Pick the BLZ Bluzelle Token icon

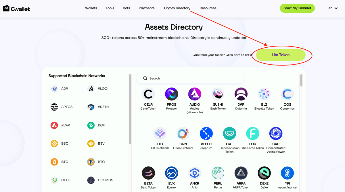pos(264,94)
